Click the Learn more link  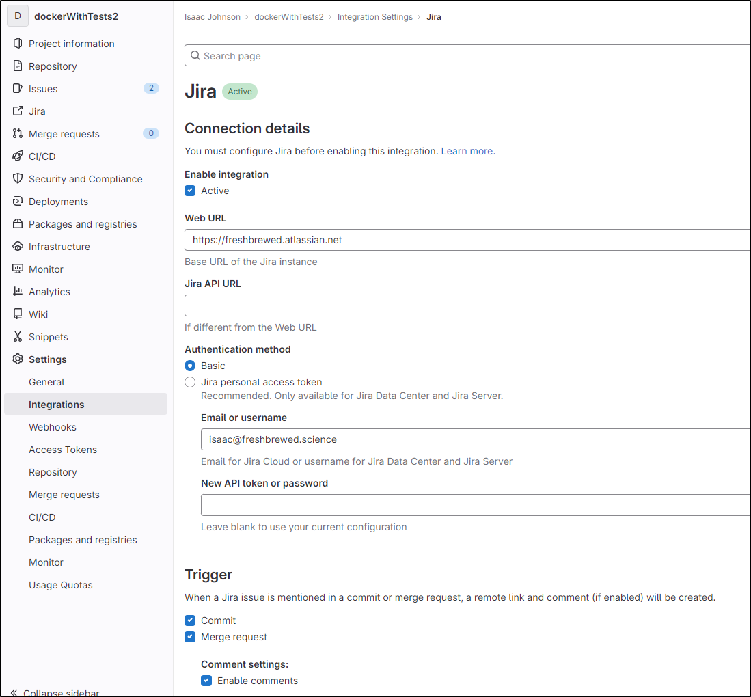(x=468, y=151)
